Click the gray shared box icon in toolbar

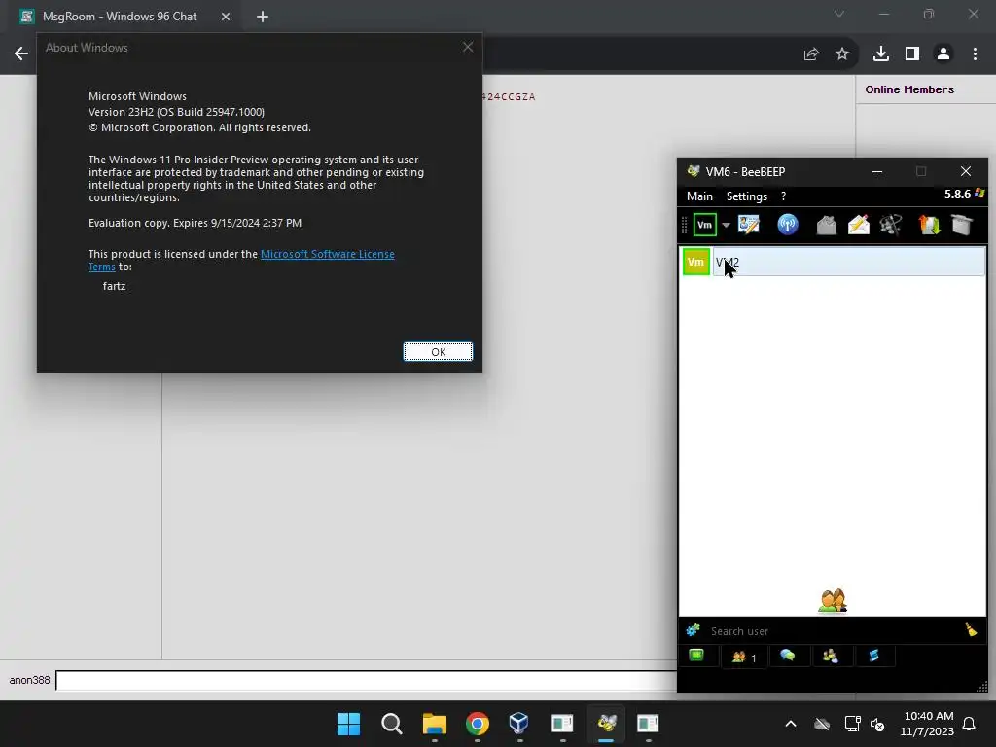tap(962, 225)
